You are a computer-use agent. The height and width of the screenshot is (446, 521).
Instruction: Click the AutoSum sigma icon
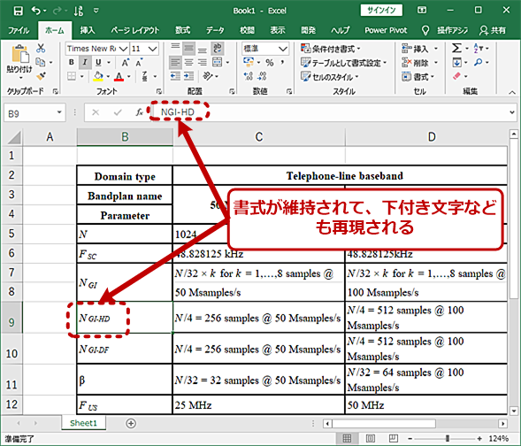pos(456,48)
